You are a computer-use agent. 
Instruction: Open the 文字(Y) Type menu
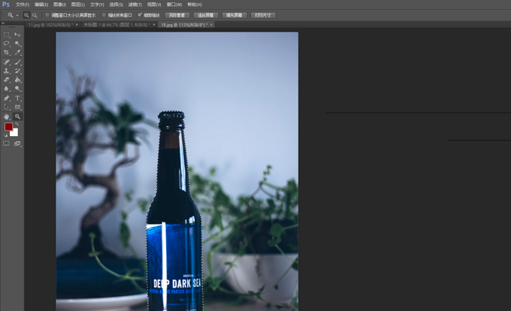coord(97,5)
